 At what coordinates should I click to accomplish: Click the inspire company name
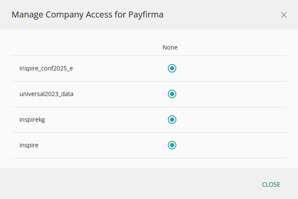[29, 145]
